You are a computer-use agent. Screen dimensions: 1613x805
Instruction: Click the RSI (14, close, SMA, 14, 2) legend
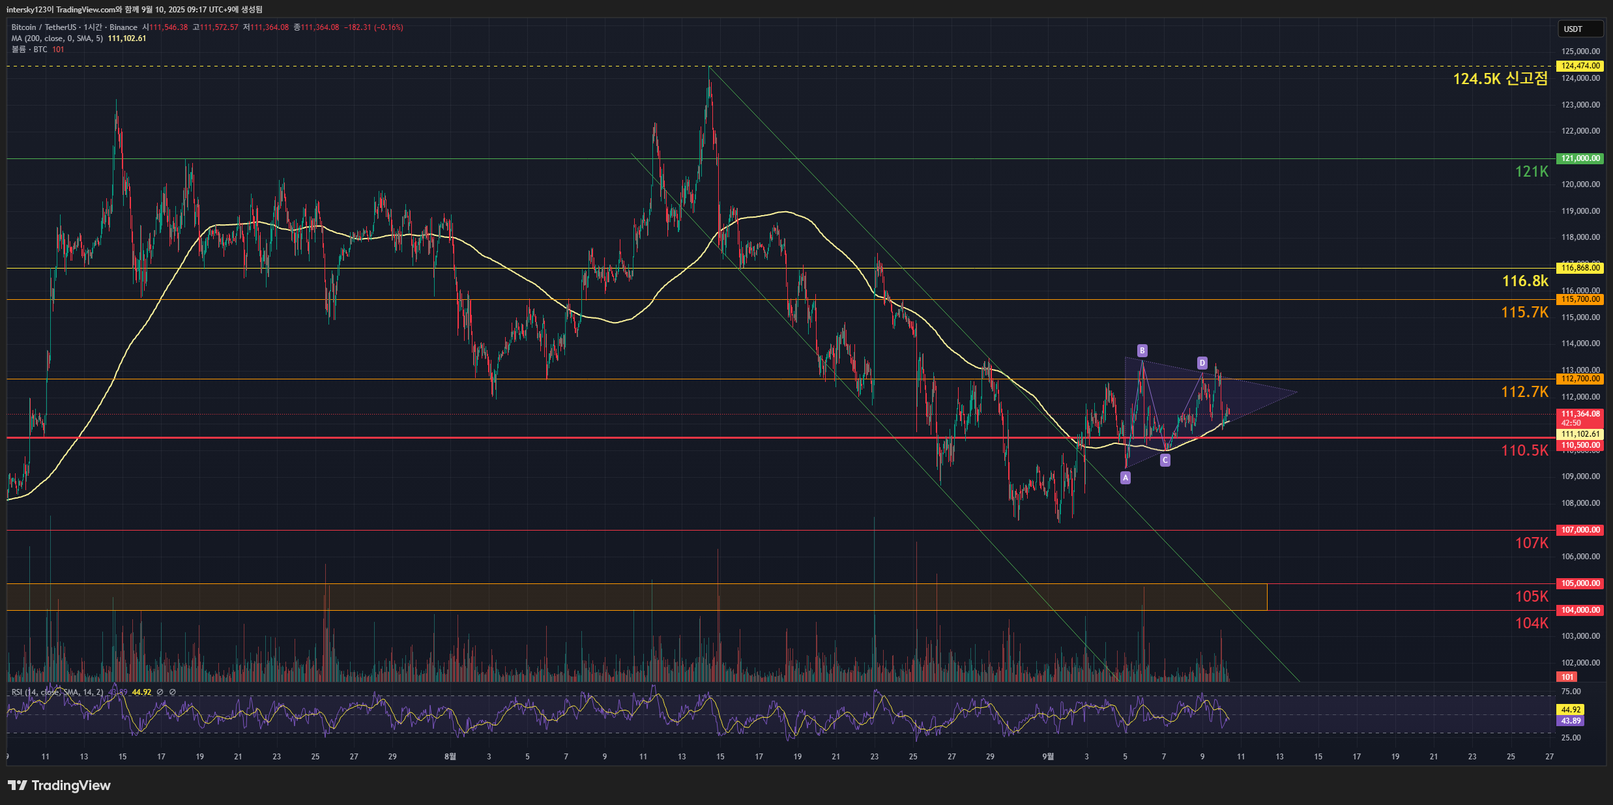click(x=57, y=692)
